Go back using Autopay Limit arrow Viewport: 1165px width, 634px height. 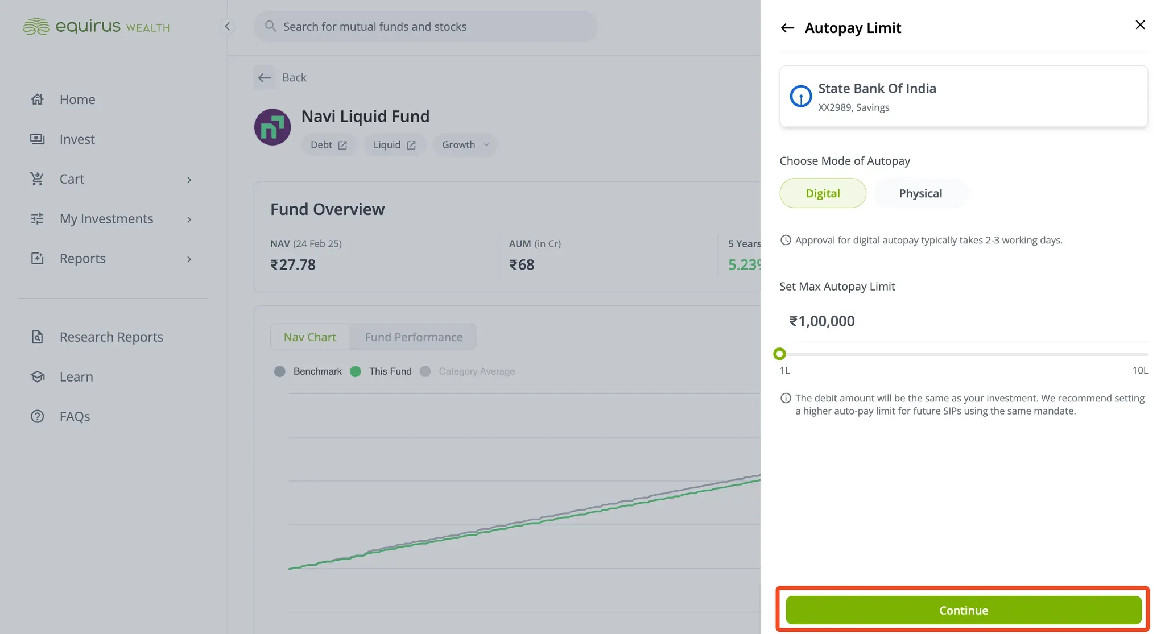(787, 28)
